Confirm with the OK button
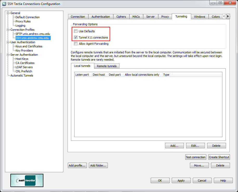The width and height of the screenshot is (238, 192). tap(160, 181)
